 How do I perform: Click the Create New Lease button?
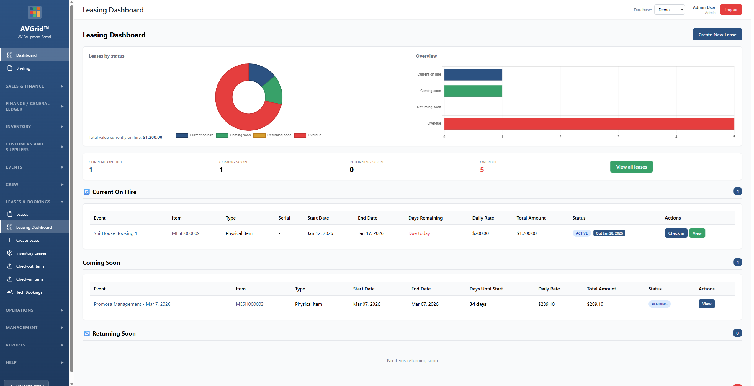pos(717,35)
